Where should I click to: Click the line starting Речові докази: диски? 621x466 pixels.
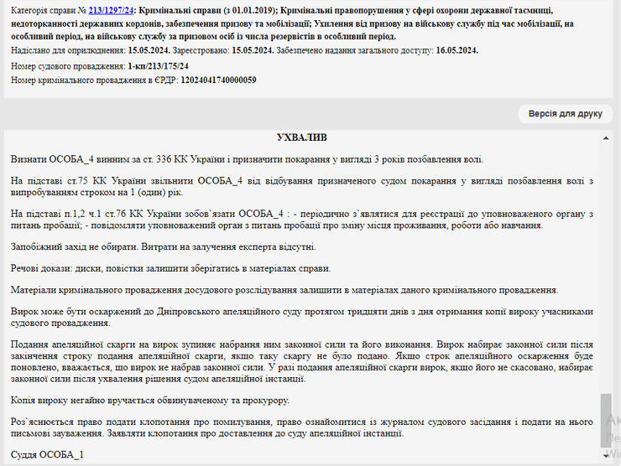(170, 268)
